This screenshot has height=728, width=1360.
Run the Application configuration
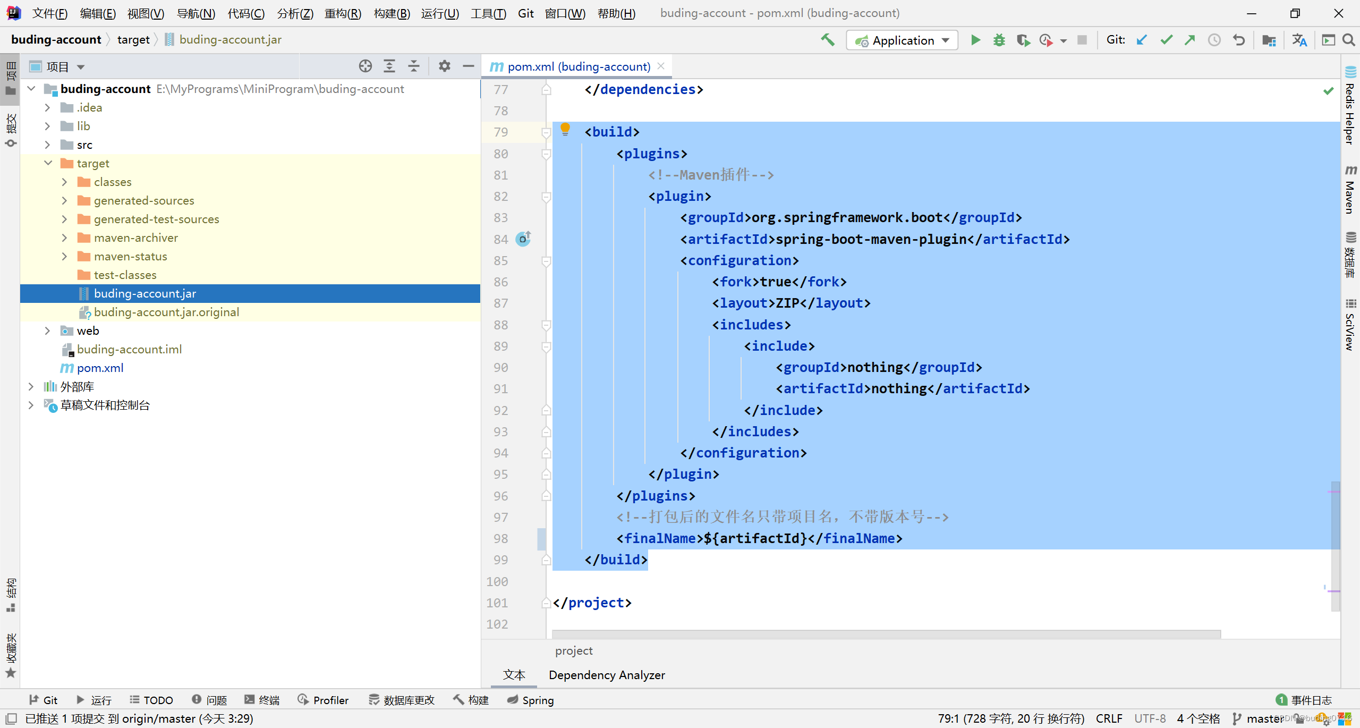[x=975, y=40]
